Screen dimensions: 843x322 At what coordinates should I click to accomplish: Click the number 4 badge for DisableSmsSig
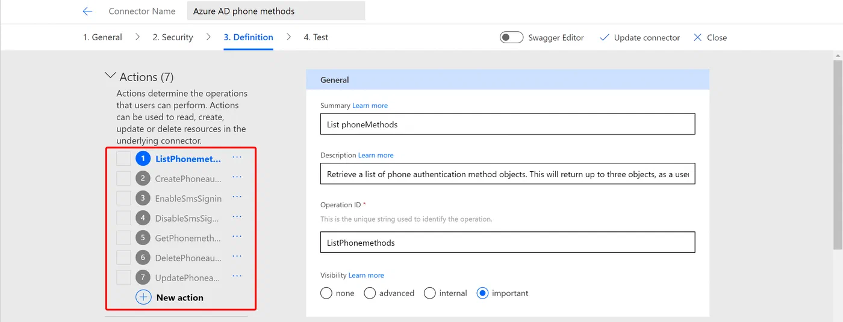click(143, 218)
